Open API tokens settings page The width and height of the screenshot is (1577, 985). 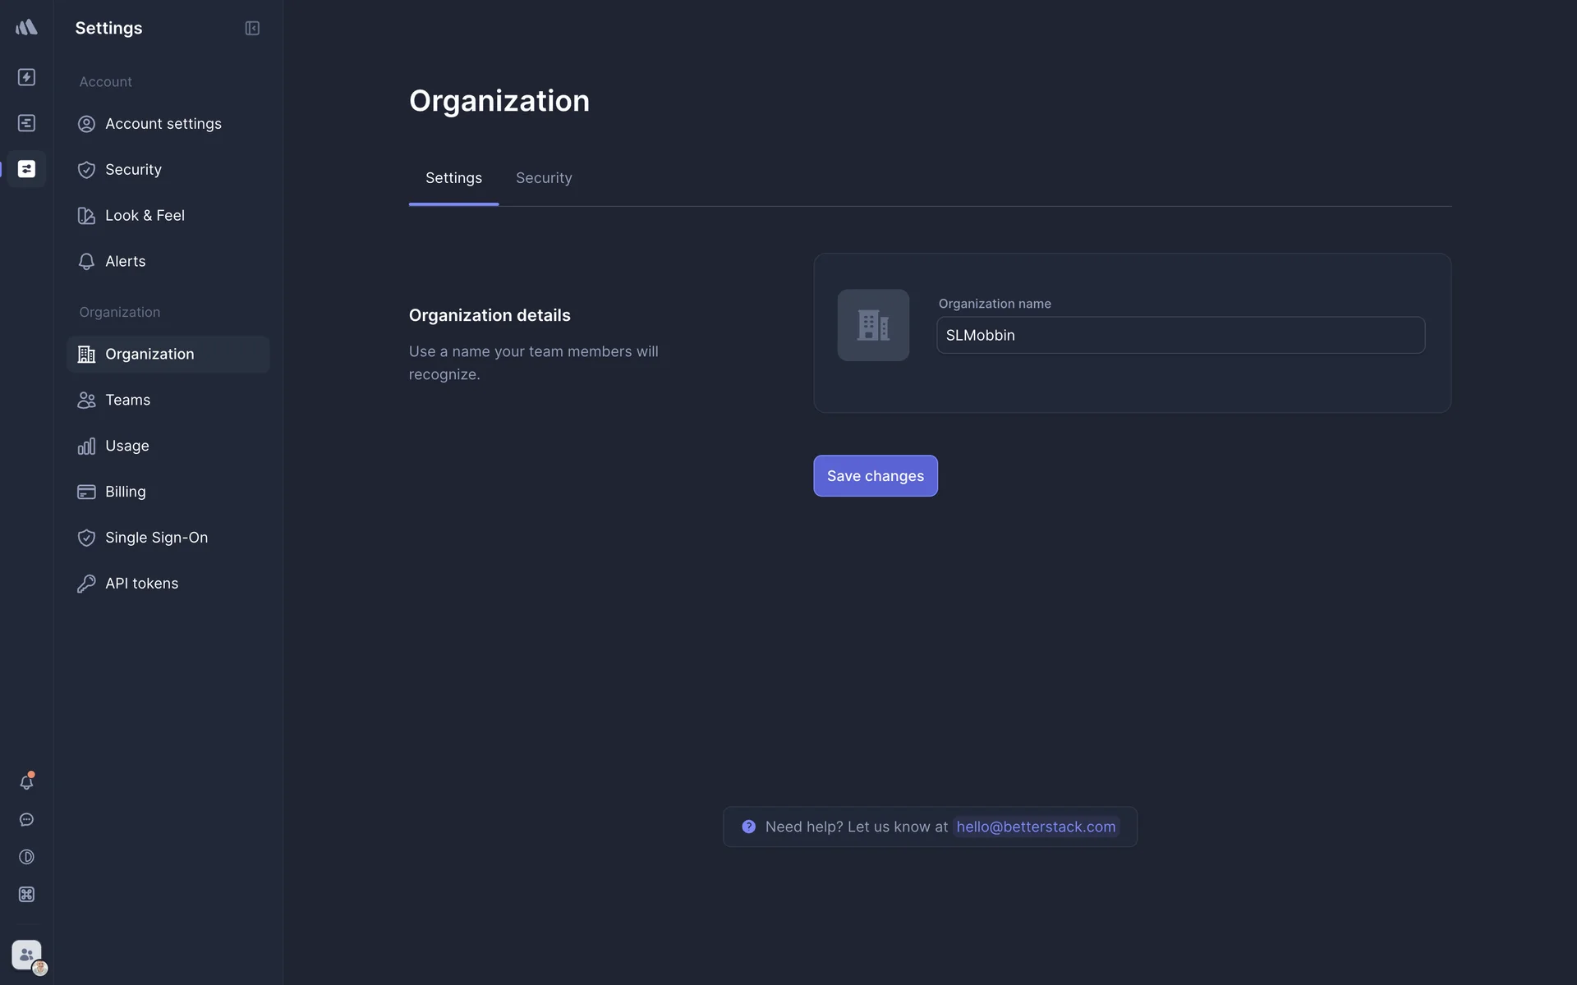[x=141, y=584]
